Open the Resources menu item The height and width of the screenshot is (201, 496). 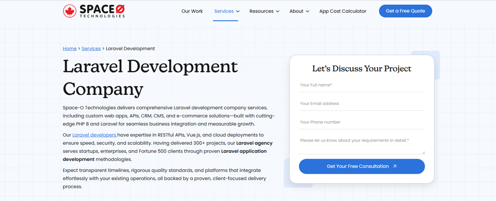pos(261,11)
